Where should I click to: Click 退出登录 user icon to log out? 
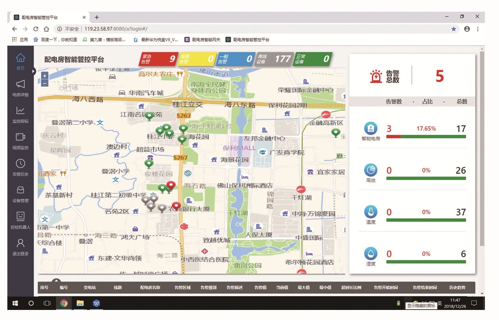(x=20, y=243)
